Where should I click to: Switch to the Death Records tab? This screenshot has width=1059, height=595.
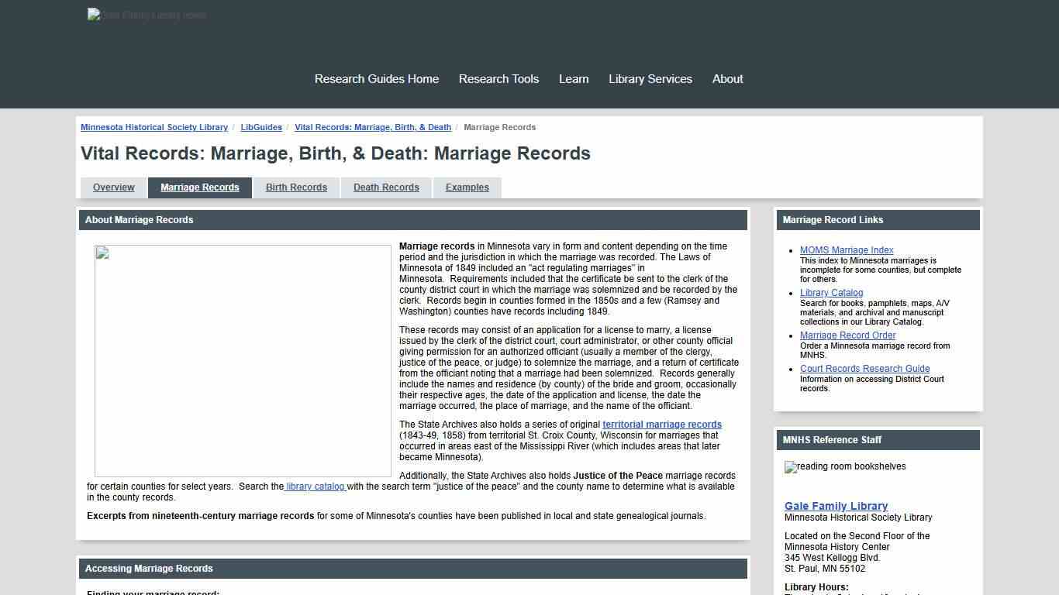[x=385, y=187]
